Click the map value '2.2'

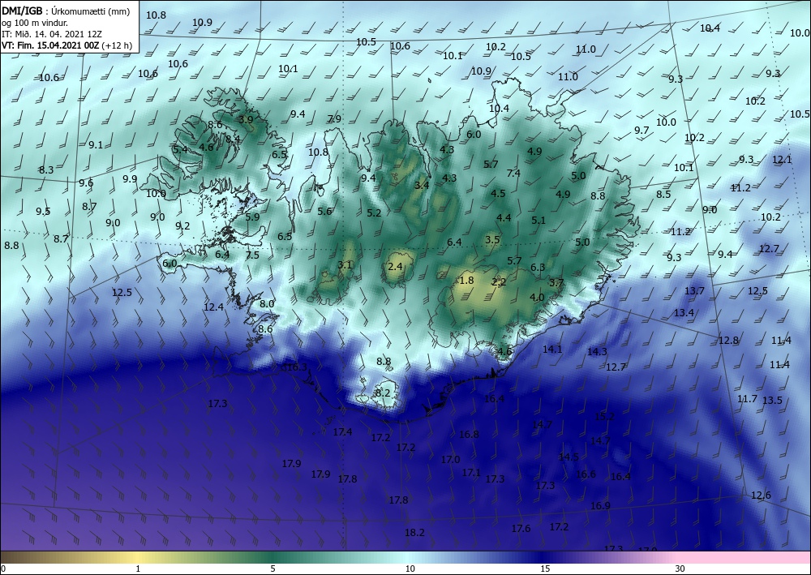(x=499, y=281)
